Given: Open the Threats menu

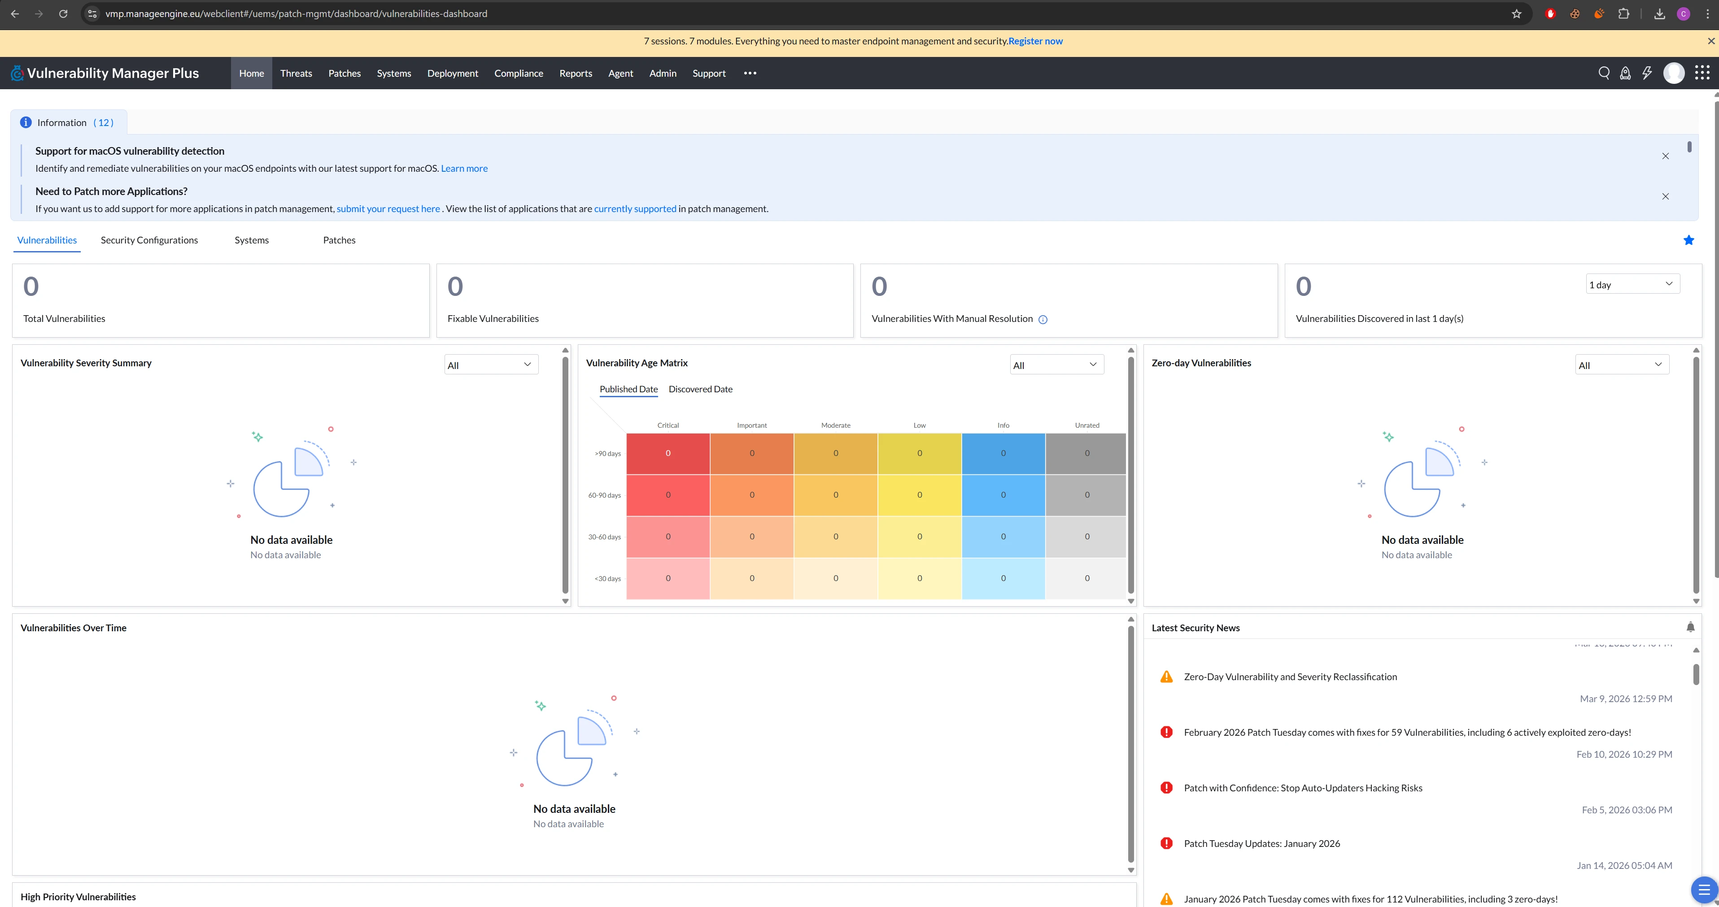Looking at the screenshot, I should tap(296, 74).
